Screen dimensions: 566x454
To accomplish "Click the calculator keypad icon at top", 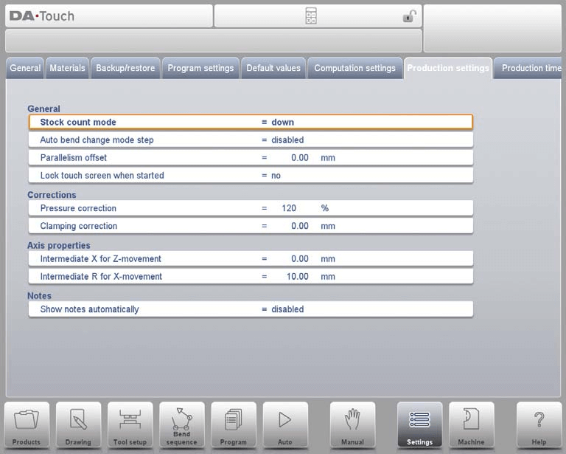I will [x=311, y=16].
